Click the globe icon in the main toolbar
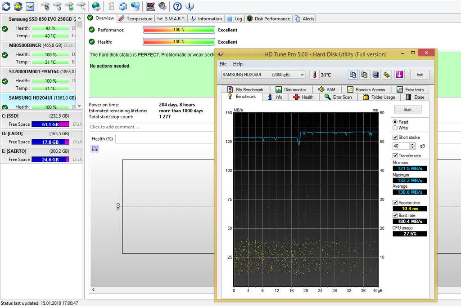Screen dimensions: 461x306 96,6
